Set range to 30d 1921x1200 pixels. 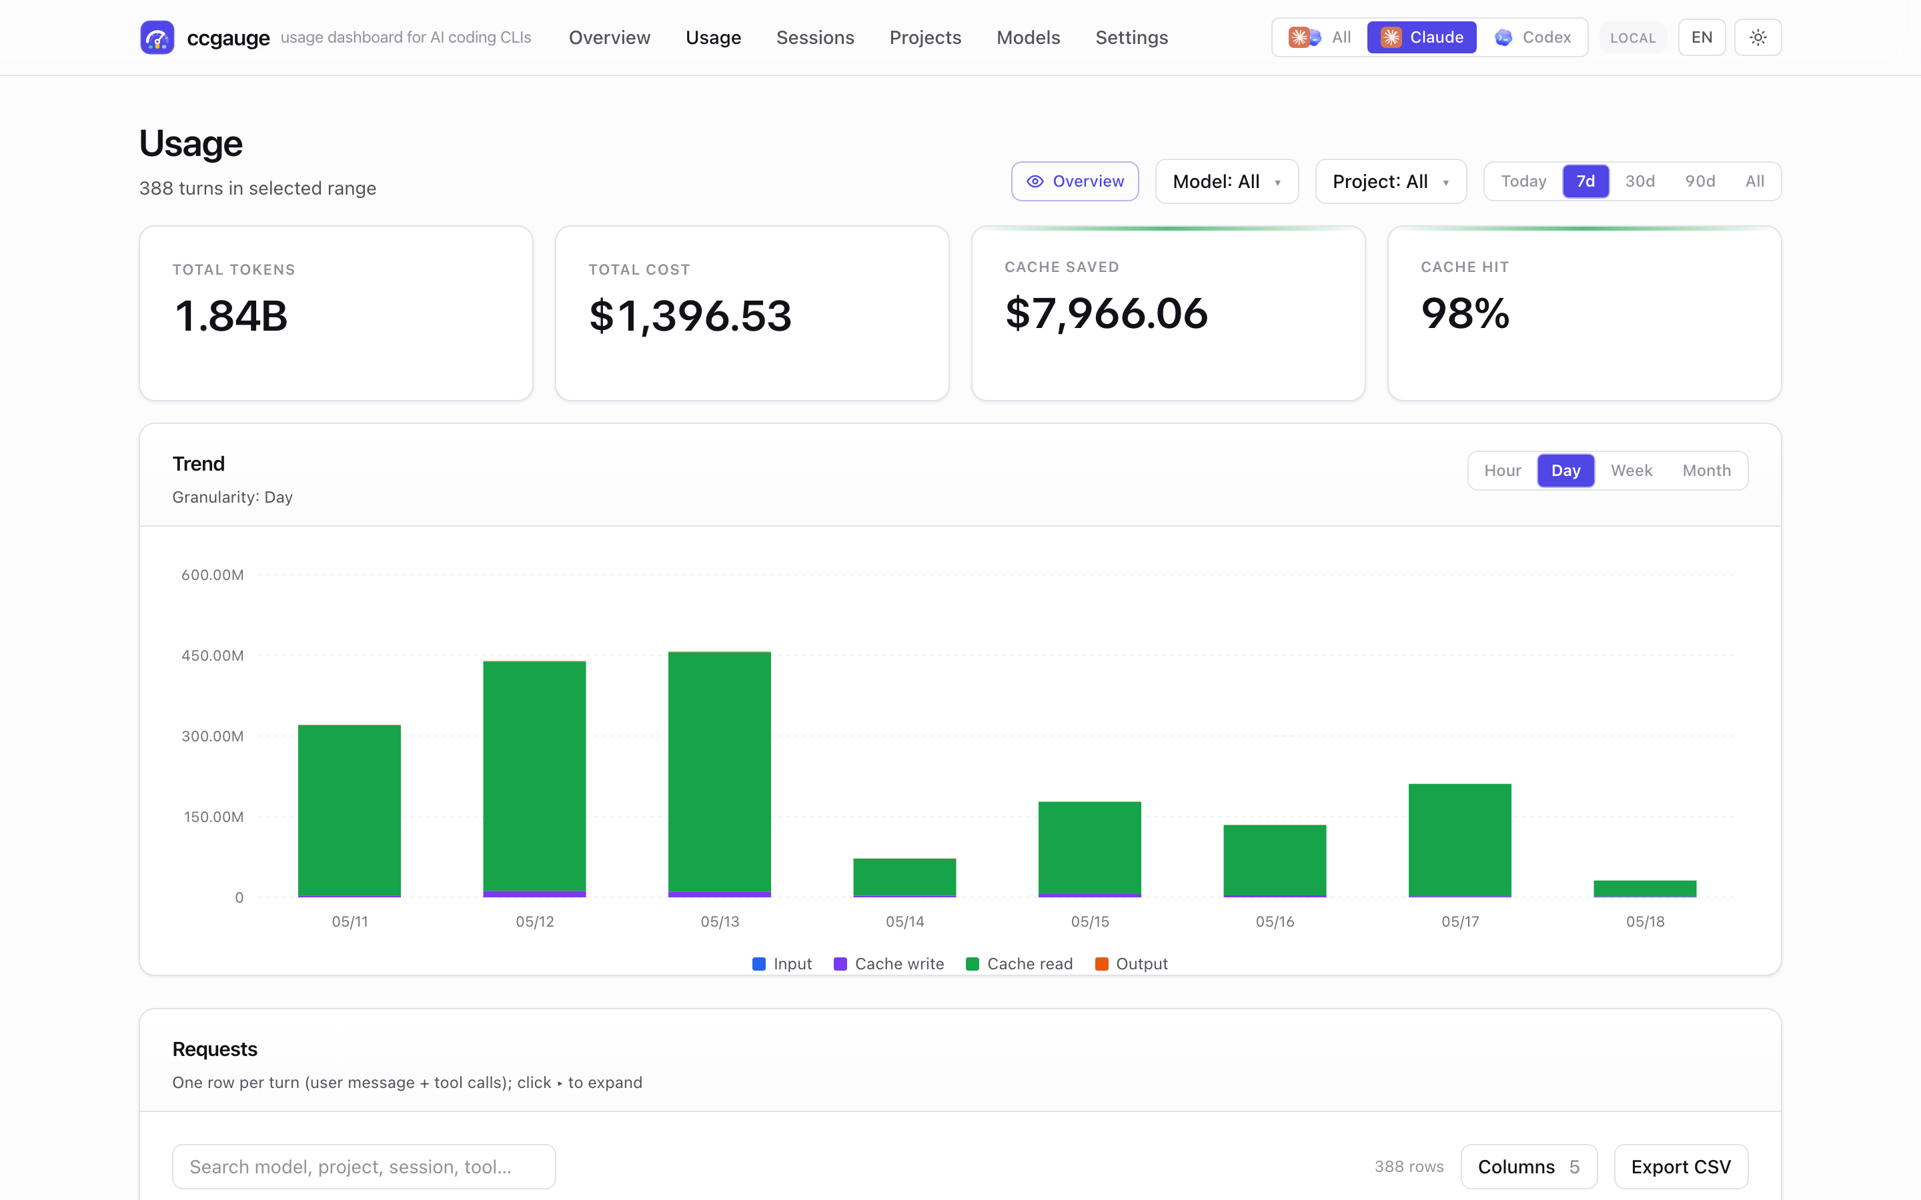[1640, 182]
